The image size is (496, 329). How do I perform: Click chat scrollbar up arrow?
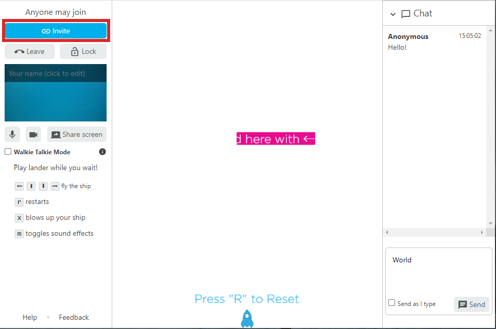(490, 30)
